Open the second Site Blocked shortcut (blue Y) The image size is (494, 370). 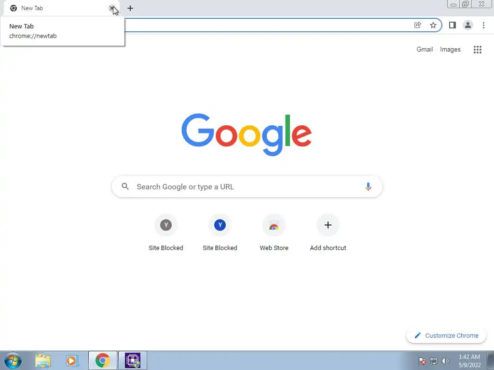(x=220, y=233)
